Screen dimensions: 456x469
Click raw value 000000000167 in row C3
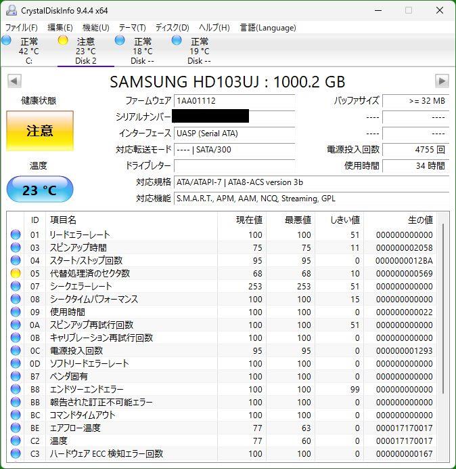[x=405, y=454]
